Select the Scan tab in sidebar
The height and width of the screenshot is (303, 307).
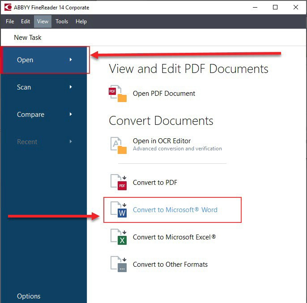(x=24, y=87)
